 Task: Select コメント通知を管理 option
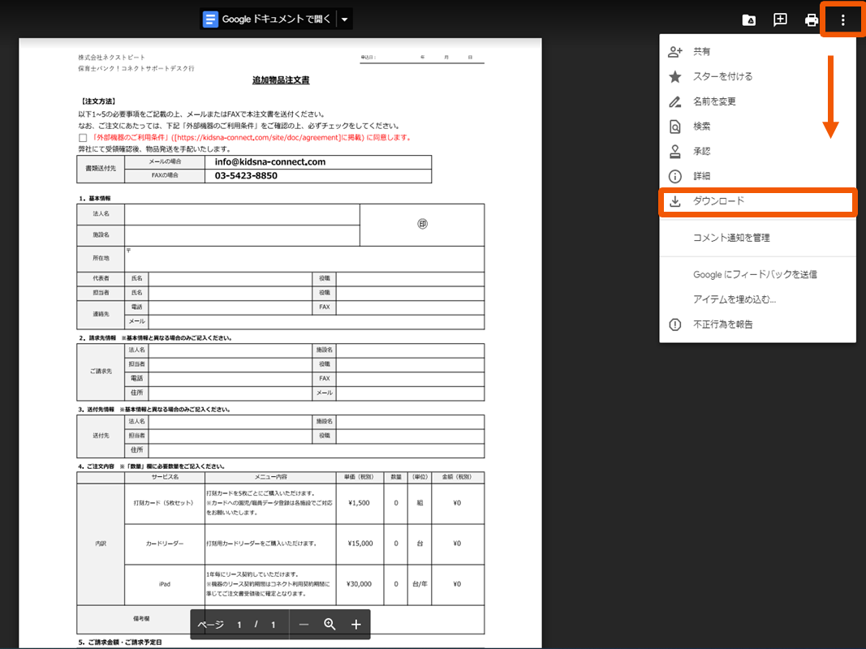click(731, 238)
